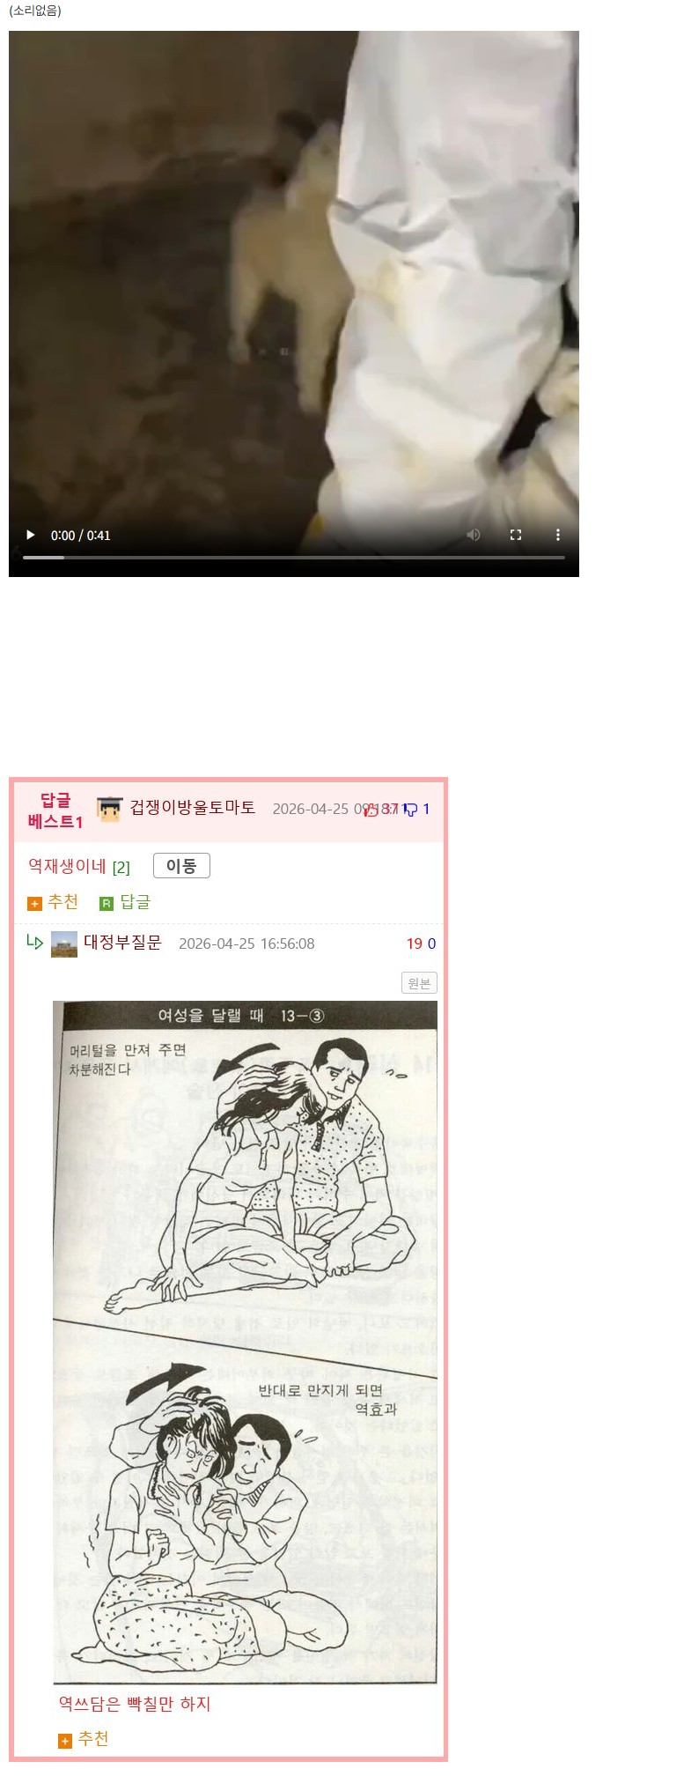
Task: Click the 원본 original image button
Action: point(419,983)
